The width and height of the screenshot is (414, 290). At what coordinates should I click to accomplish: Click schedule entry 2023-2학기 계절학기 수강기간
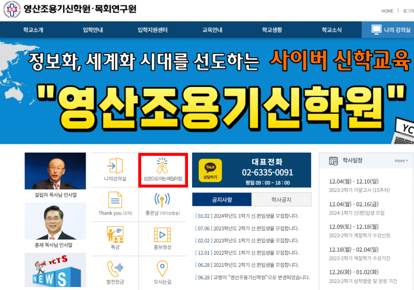[359, 258]
